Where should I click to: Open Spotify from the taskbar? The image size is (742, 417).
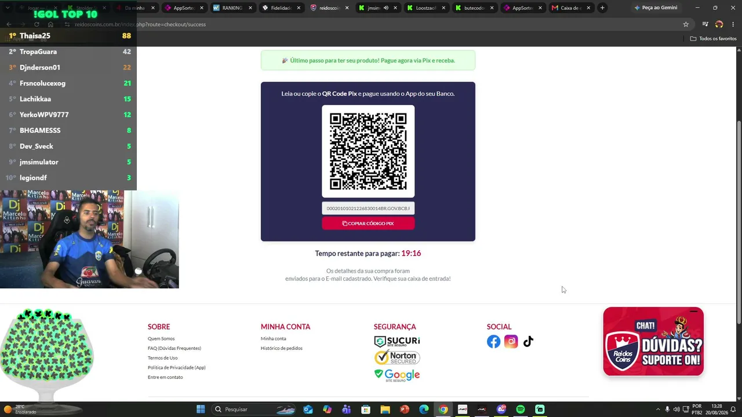tap(521, 409)
